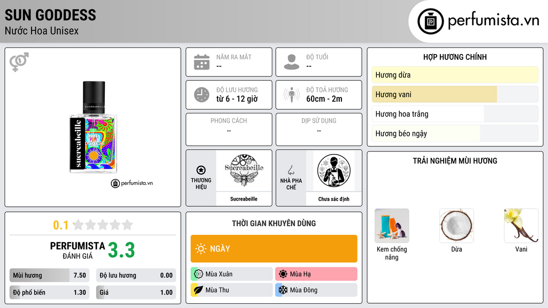Click the leaf icon for Mùa Thu
The width and height of the screenshot is (548, 308).
tap(199, 290)
